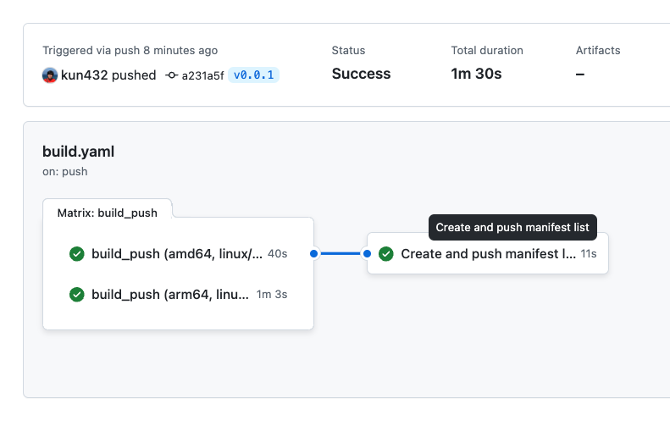
Task: Click the Success status text
Action: pos(361,74)
